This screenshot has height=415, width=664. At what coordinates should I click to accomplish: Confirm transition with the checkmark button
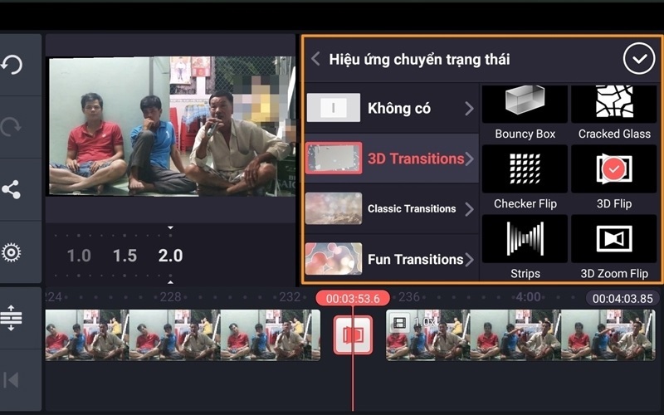(638, 59)
